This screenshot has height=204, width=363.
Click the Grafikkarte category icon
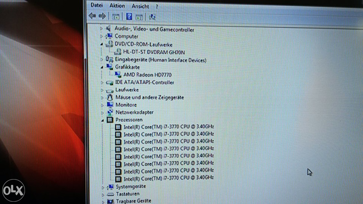point(109,66)
